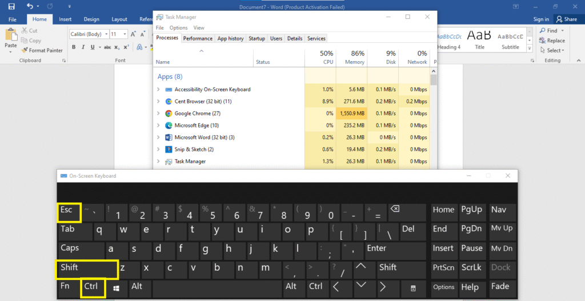Expand the Microsoft Edge process group

pyautogui.click(x=158, y=125)
